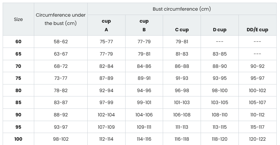This screenshot has width=280, height=145.
Task: Select the size 65 row label
Action: pos(18,54)
